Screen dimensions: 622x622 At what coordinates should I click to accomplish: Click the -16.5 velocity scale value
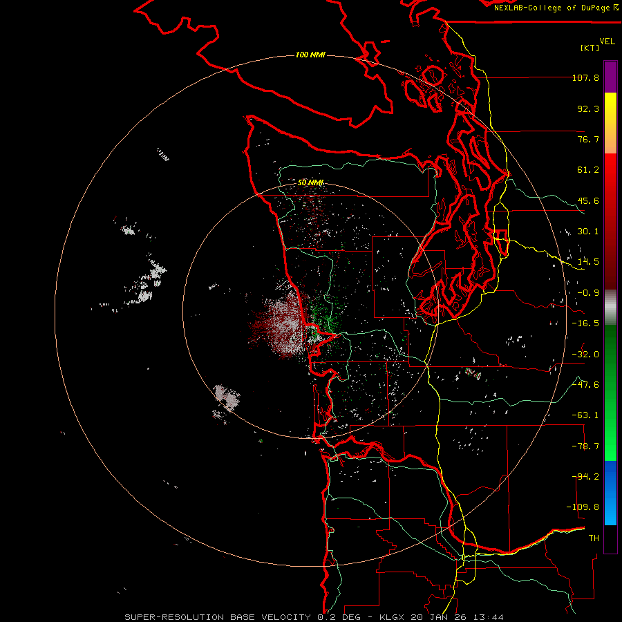pyautogui.click(x=585, y=323)
